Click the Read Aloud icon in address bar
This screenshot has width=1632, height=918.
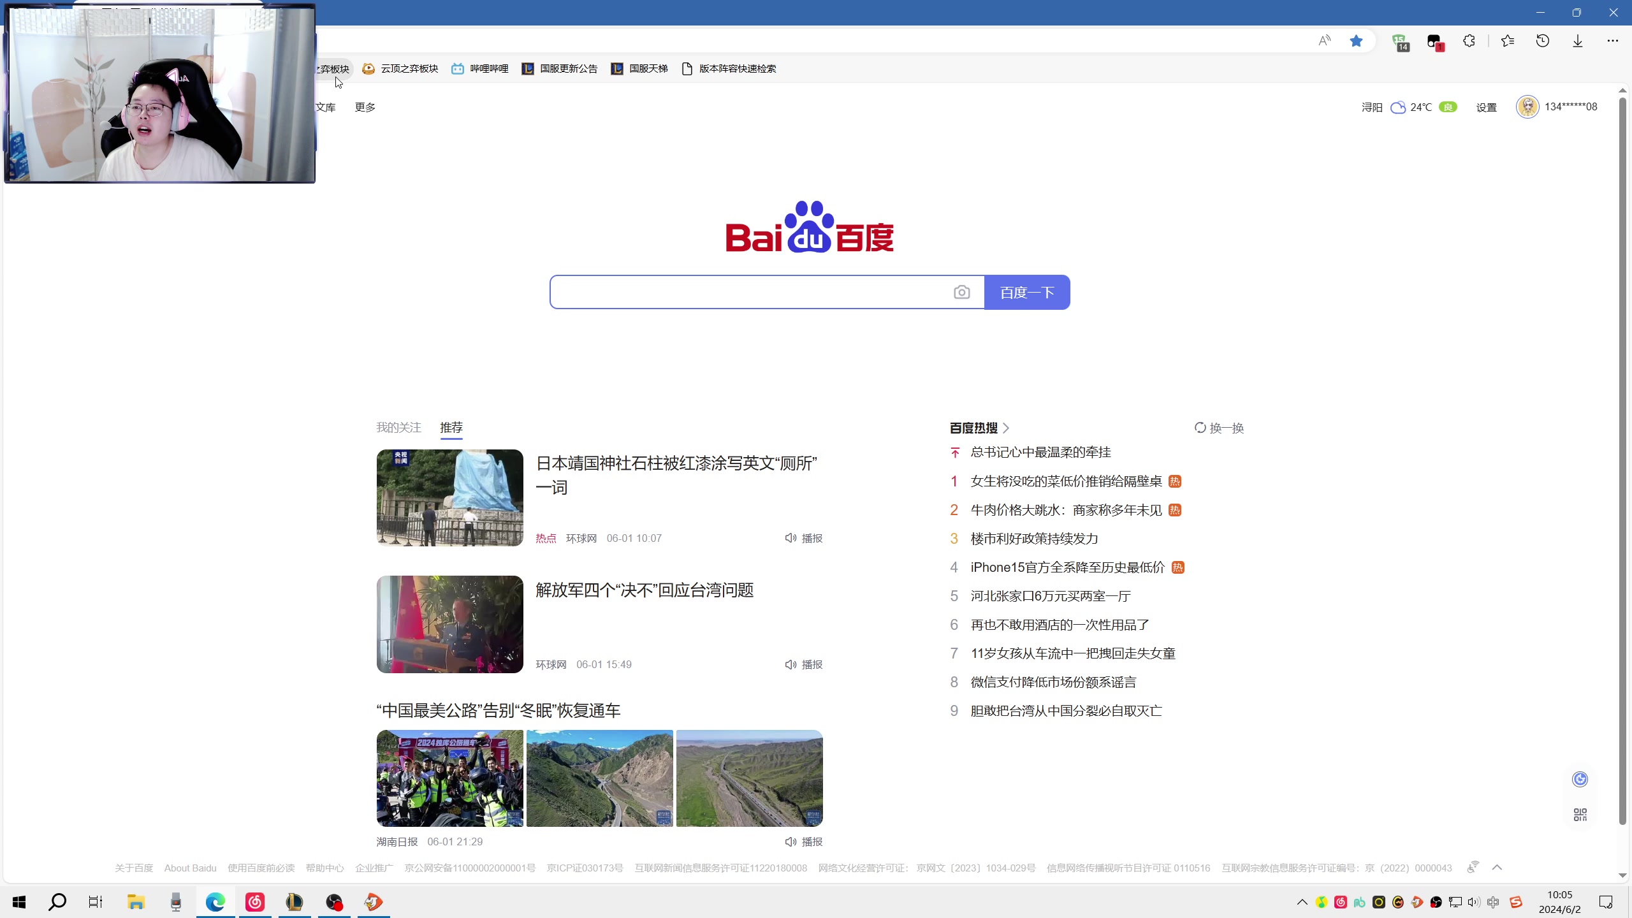tap(1325, 41)
